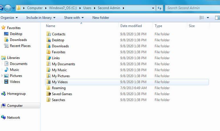Open the view options dropdown arrow
The height and width of the screenshot is (131, 220).
point(208,18)
